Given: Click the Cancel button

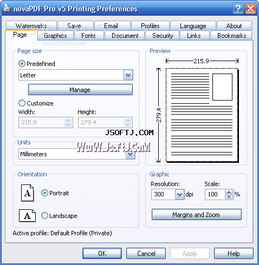Looking at the screenshot, I should (146, 254).
